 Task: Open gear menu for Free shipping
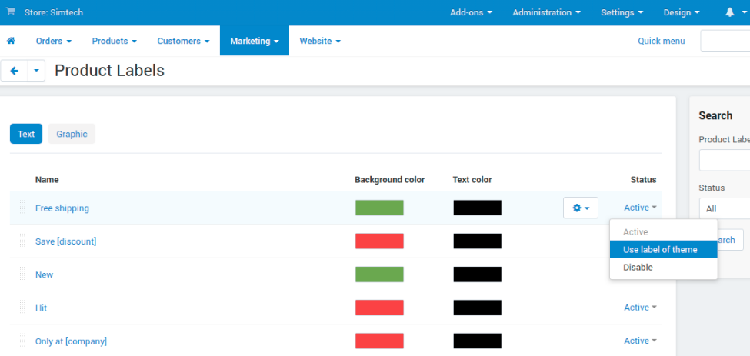click(x=581, y=208)
